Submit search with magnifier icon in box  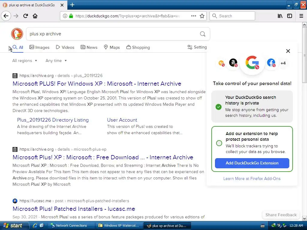203,34
